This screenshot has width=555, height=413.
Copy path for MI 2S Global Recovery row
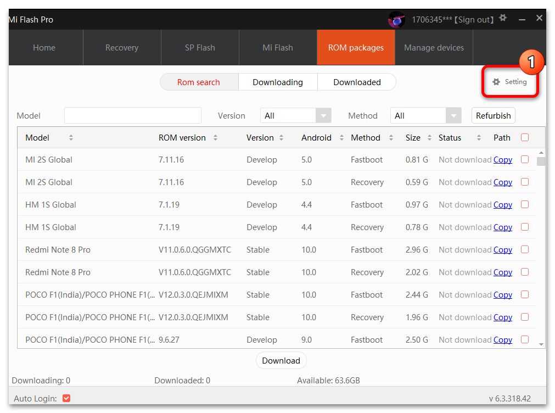503,182
